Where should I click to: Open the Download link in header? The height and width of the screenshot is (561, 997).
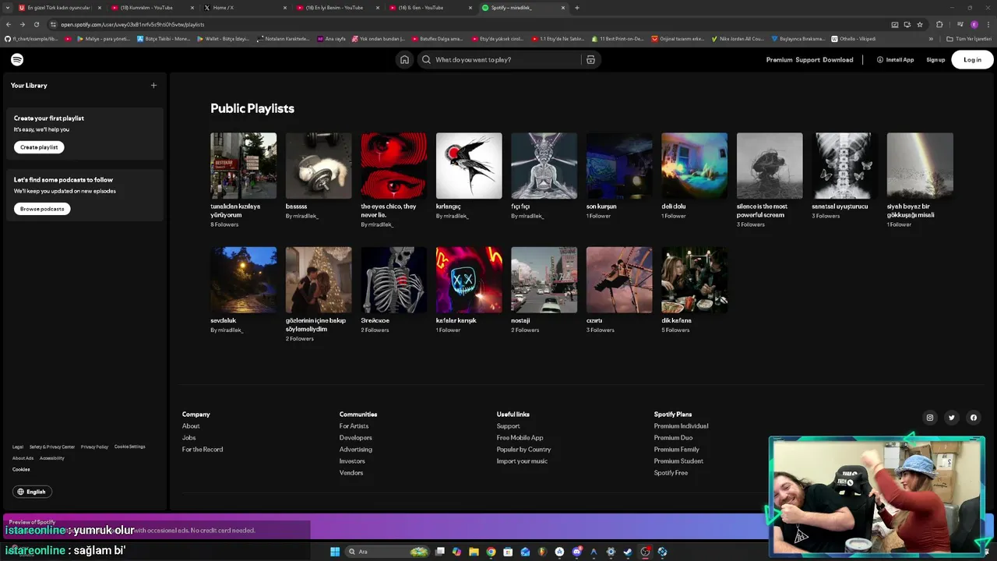coord(838,59)
